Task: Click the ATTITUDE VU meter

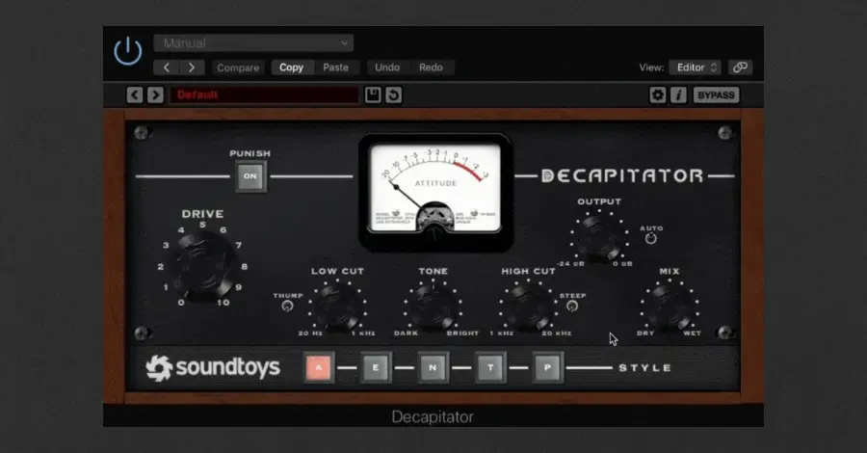Action: click(x=435, y=191)
